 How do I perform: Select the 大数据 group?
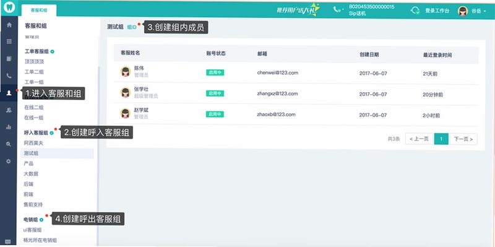click(31, 174)
